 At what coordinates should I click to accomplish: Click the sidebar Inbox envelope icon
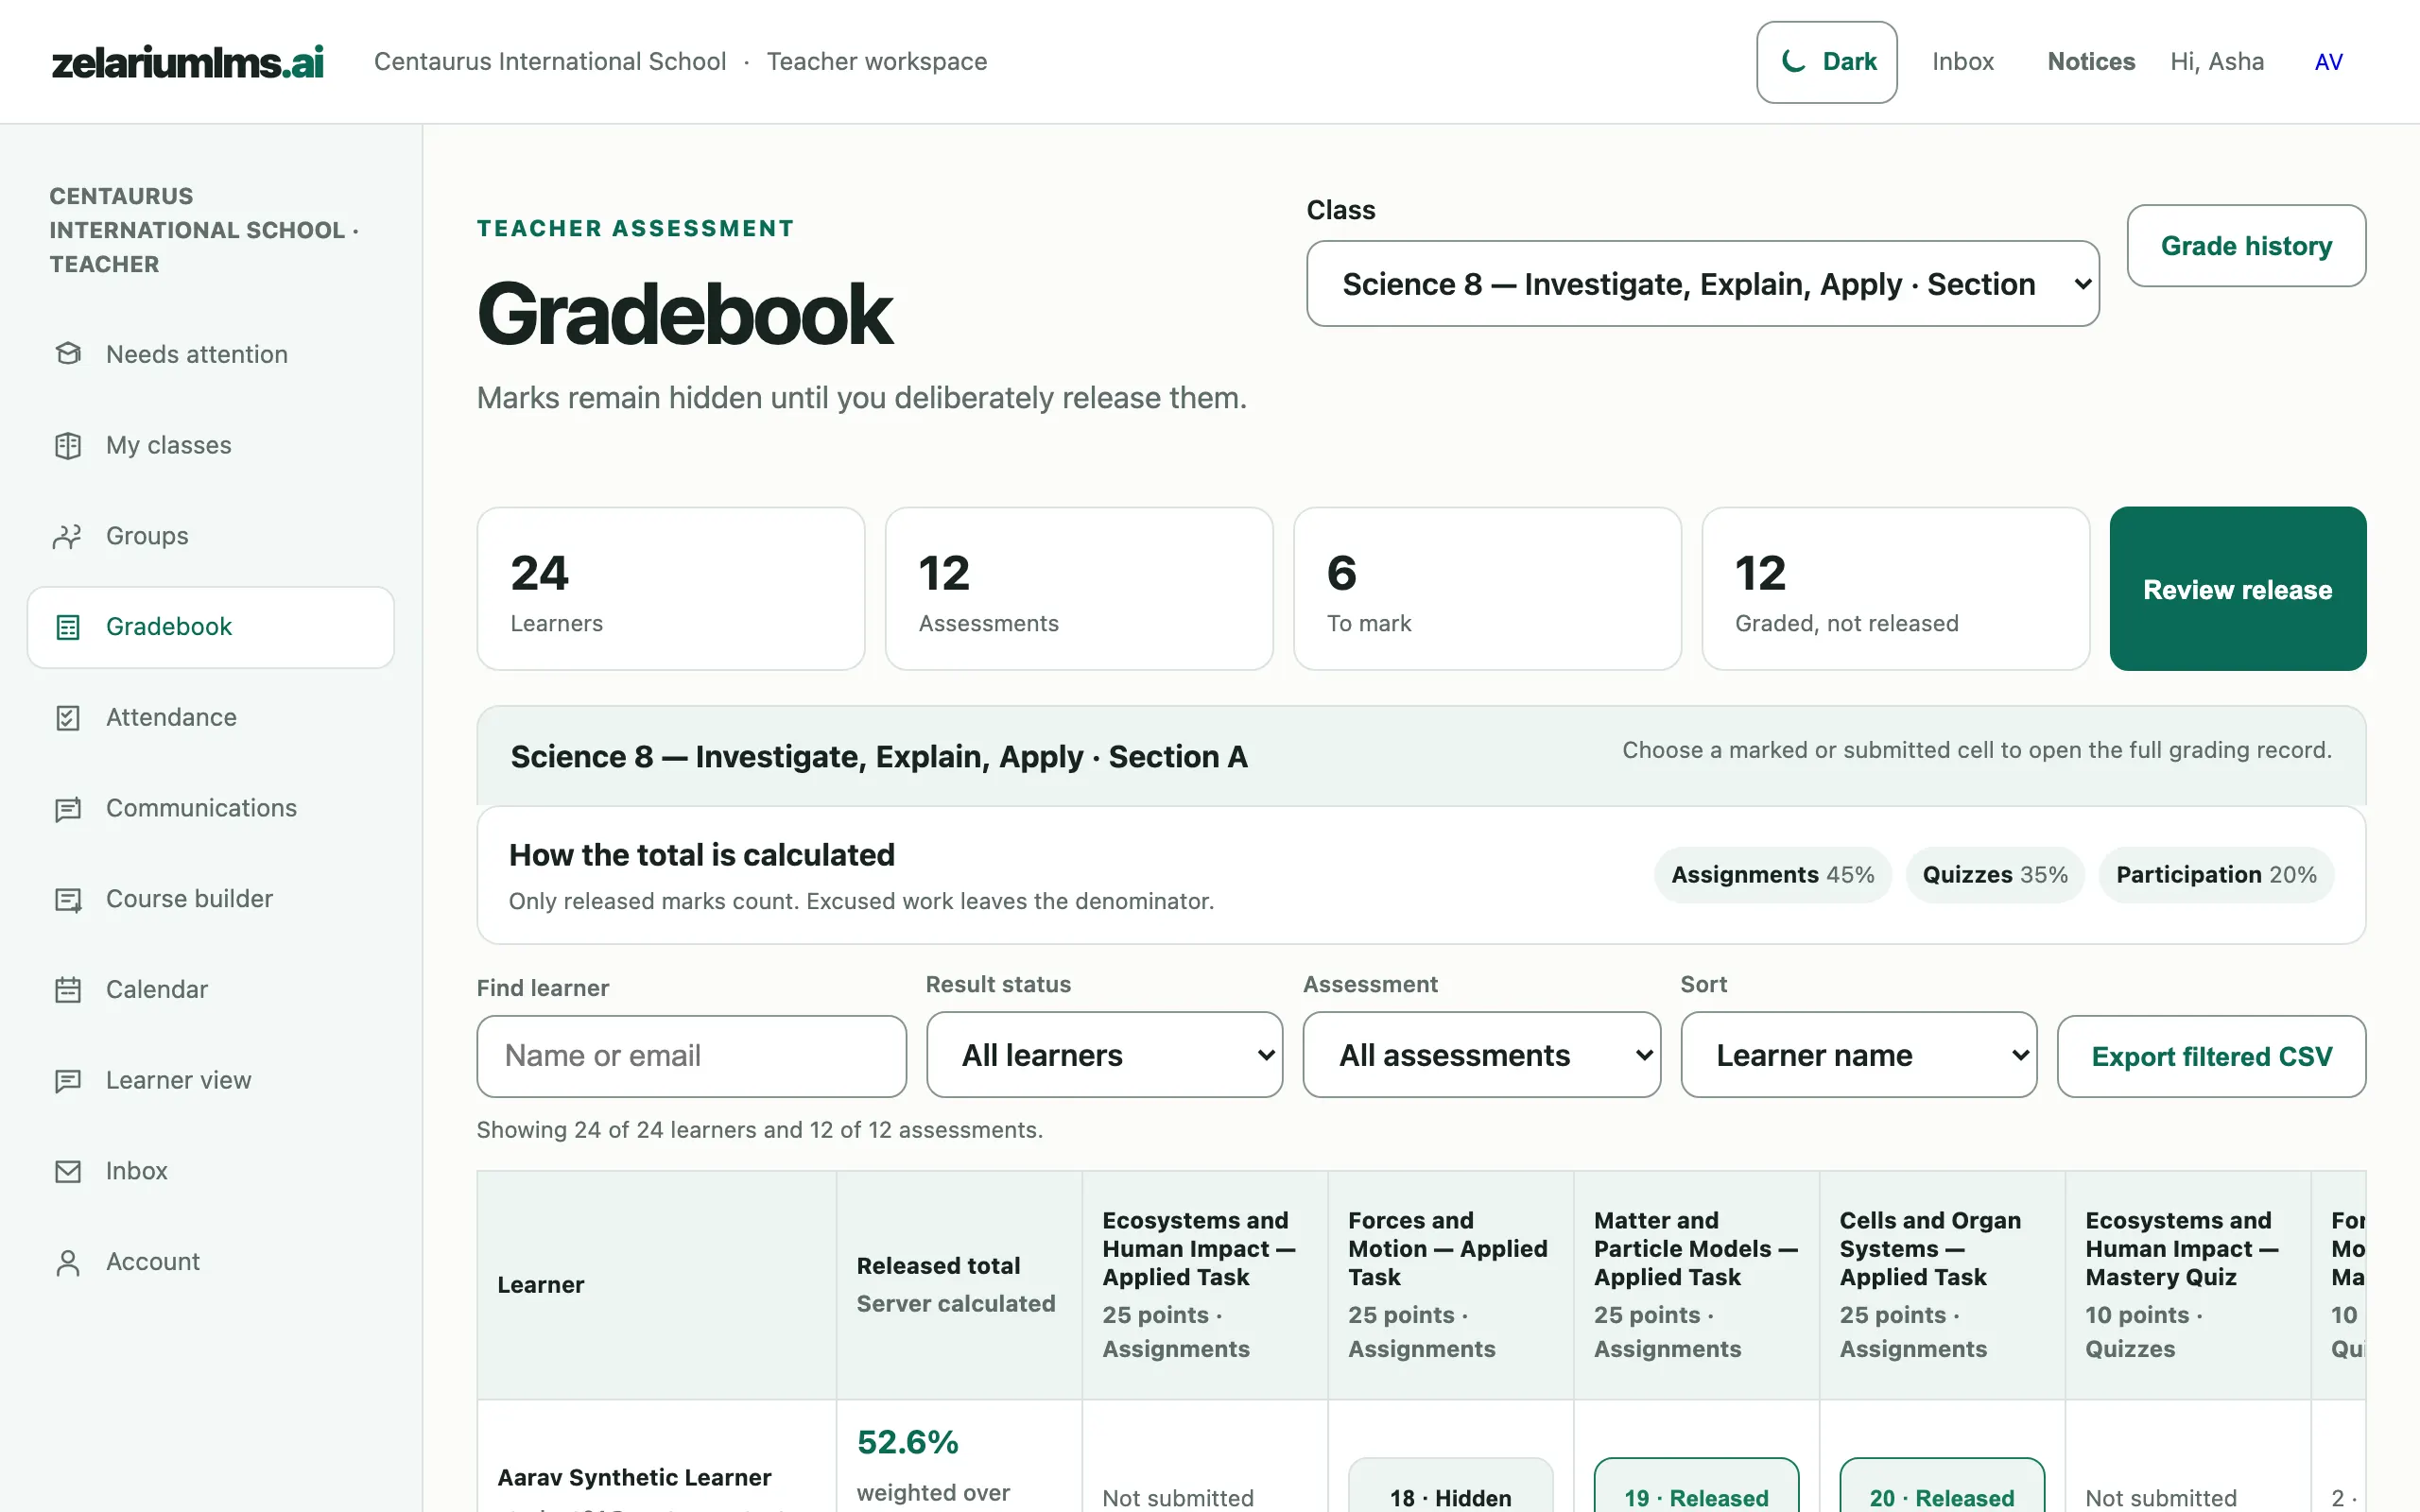coord(68,1171)
